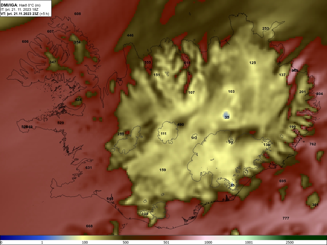The width and height of the screenshot is (327, 245).
Task: Click the map value 631
Action: coord(89,168)
